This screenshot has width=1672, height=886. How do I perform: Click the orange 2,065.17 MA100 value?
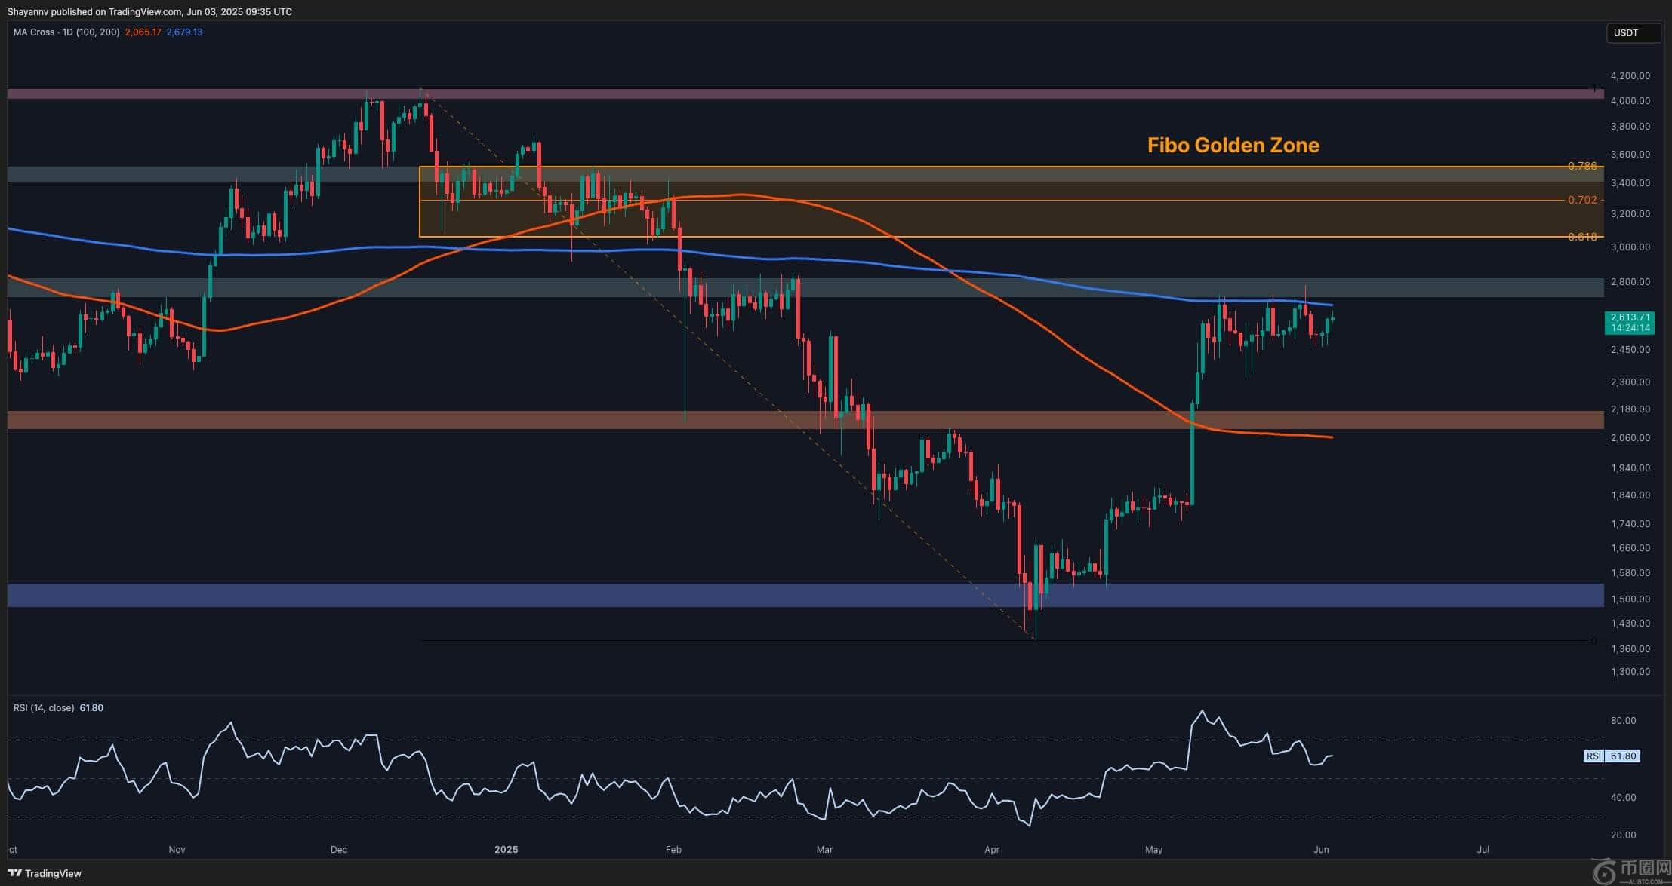(143, 32)
